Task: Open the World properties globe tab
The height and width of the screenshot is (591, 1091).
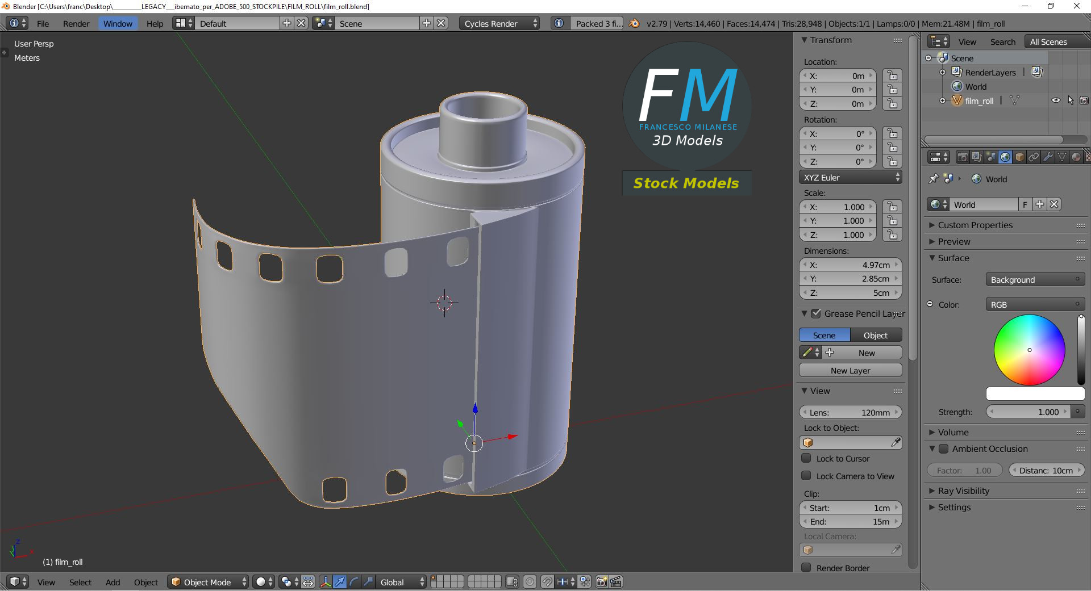Action: pos(1005,157)
